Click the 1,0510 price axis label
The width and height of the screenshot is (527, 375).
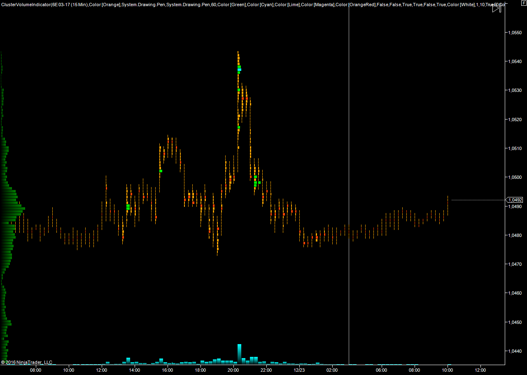tap(515, 148)
